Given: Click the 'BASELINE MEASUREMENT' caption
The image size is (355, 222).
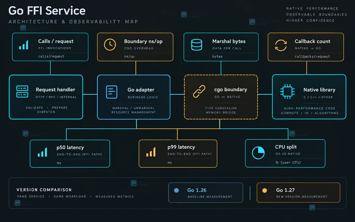Looking at the screenshot, I should [x=210, y=197].
